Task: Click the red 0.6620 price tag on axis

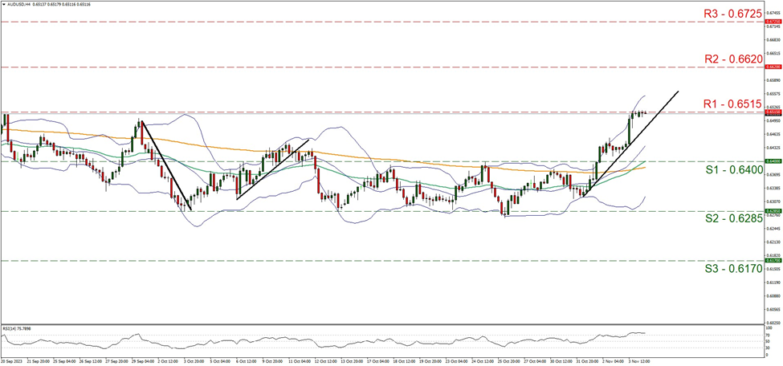Action: coord(773,67)
